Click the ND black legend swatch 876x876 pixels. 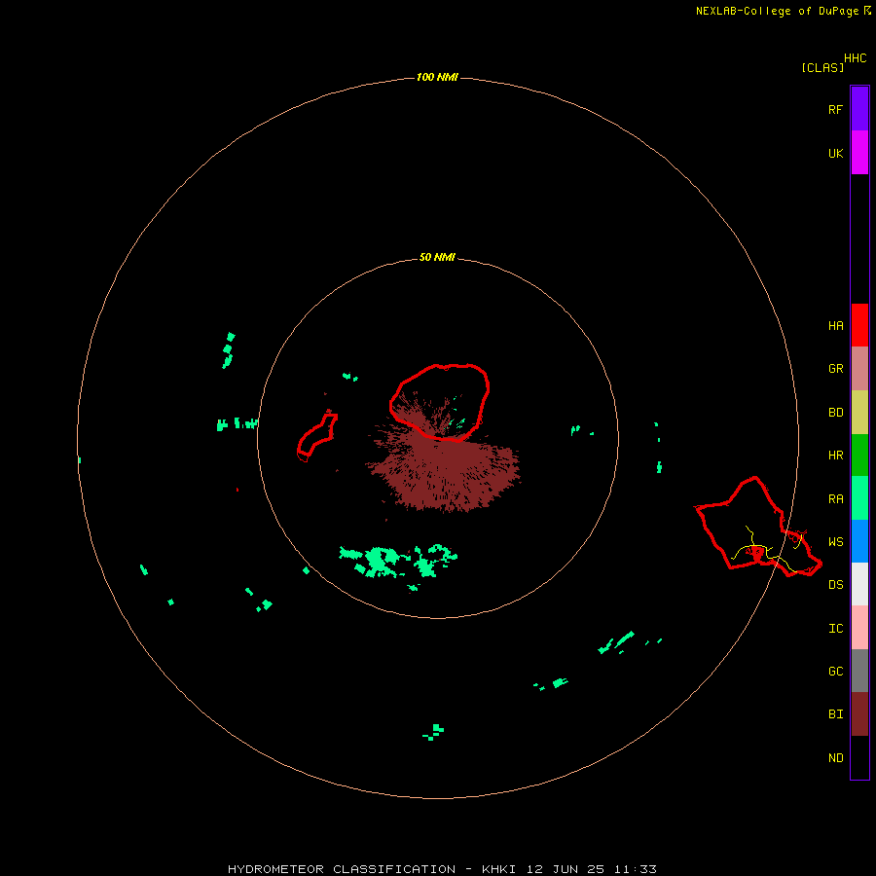pyautogui.click(x=859, y=757)
